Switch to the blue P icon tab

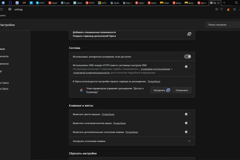click(31, 3)
